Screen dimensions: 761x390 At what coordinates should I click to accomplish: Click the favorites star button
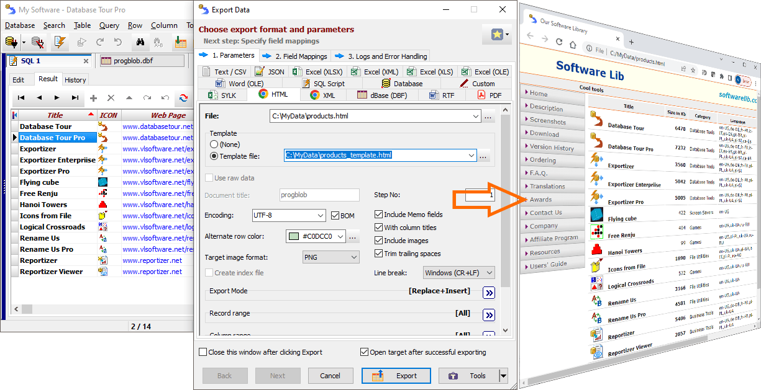497,35
